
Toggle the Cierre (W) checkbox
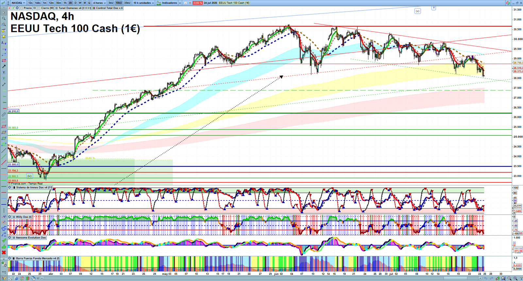click(39, 8)
